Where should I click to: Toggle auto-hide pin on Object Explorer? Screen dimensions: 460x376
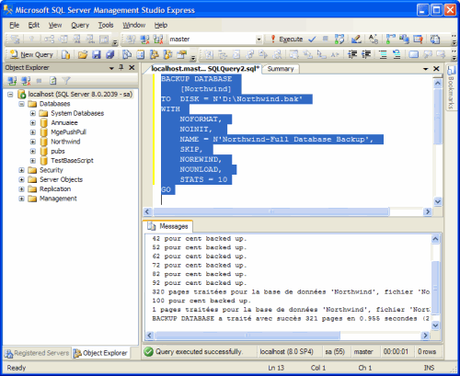point(121,67)
